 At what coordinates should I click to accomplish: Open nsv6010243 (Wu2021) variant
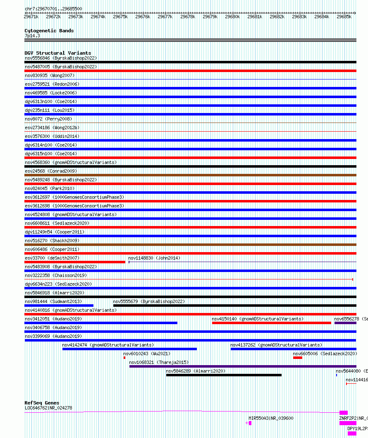[x=147, y=354]
